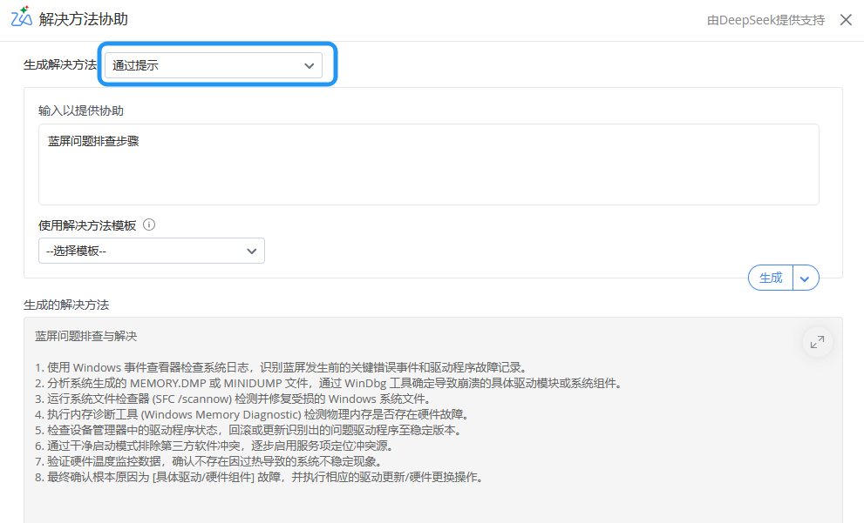Open the arrow menu beside the 生成 button
The width and height of the screenshot is (864, 523).
click(x=806, y=278)
